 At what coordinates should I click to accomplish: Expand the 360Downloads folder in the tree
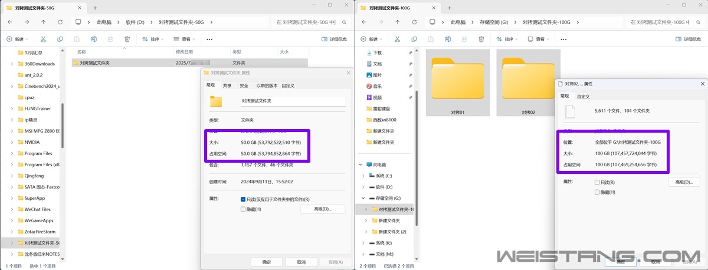(12, 64)
